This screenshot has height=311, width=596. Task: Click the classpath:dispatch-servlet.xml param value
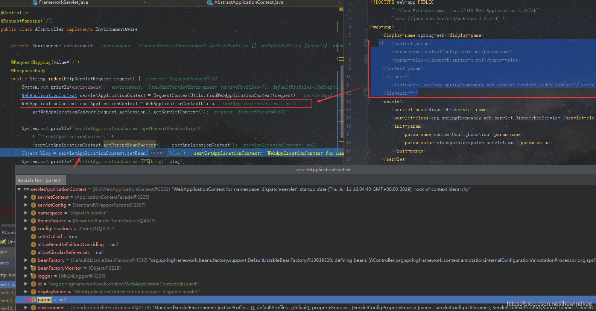tap(476, 143)
